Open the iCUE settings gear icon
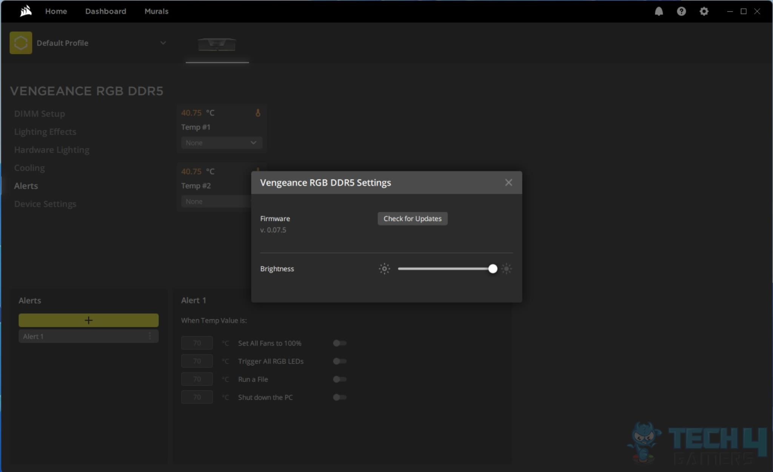Screen dimensions: 773x472 coord(704,11)
